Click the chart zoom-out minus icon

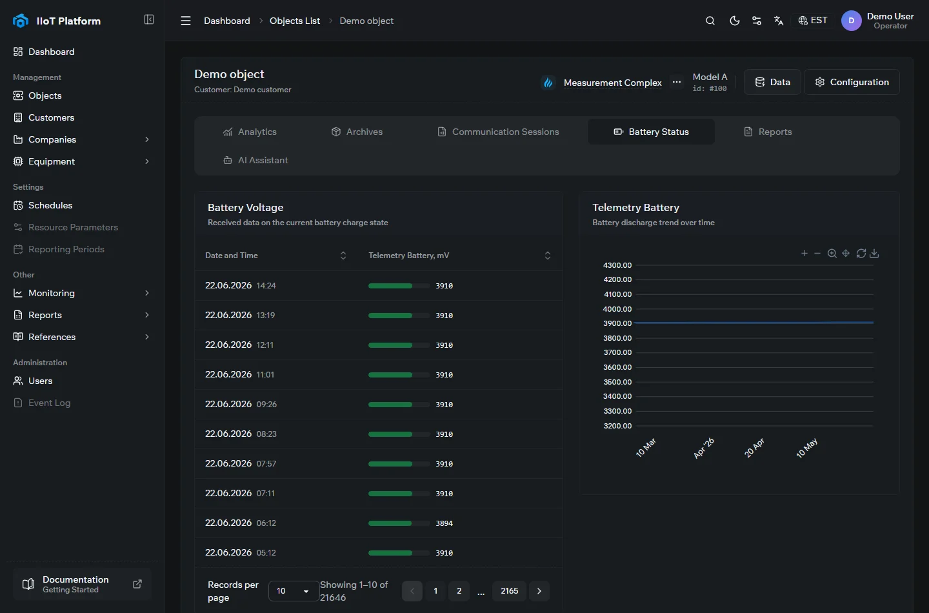817,254
